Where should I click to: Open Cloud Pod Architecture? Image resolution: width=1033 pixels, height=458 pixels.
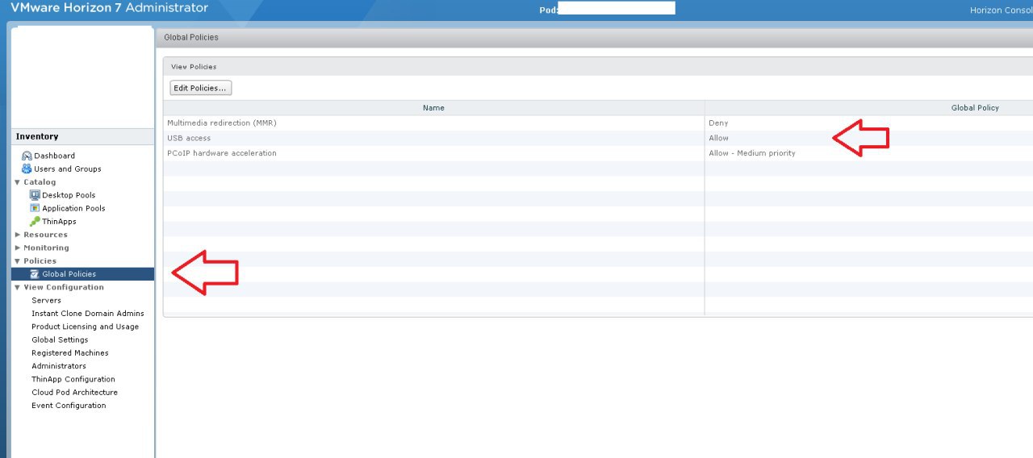74,393
